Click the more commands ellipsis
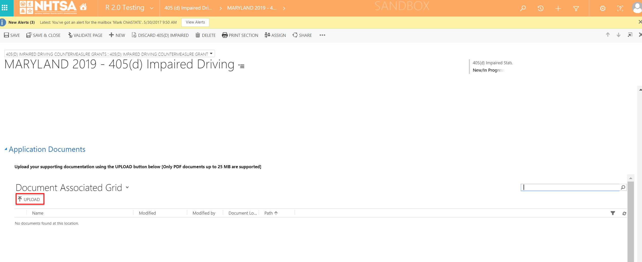The height and width of the screenshot is (262, 642). [322, 35]
